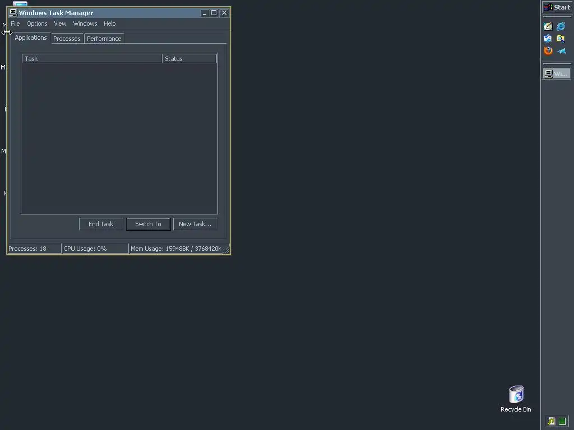Screen dimensions: 574x430
Task: Click the Mem Usage status bar text
Action: [176, 249]
